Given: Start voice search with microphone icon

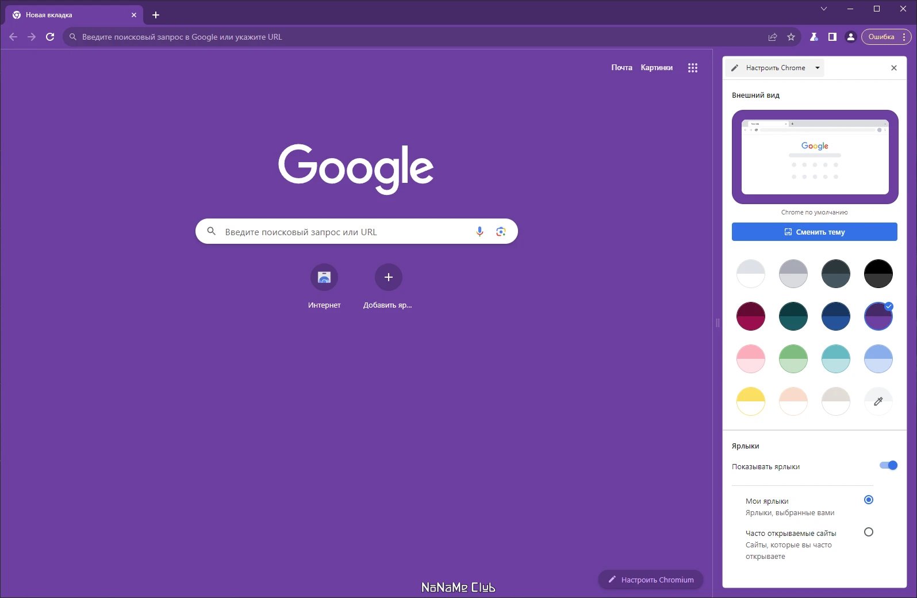Looking at the screenshot, I should (x=479, y=232).
